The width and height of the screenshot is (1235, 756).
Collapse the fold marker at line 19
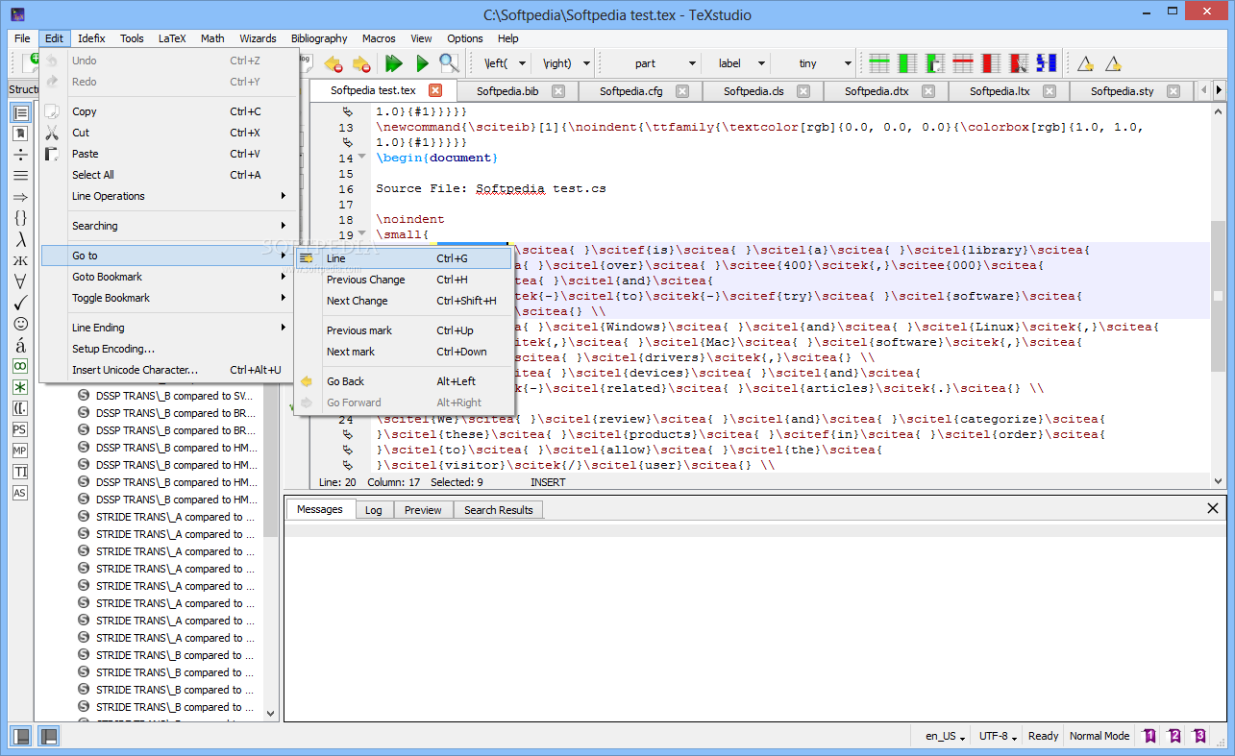(x=361, y=234)
